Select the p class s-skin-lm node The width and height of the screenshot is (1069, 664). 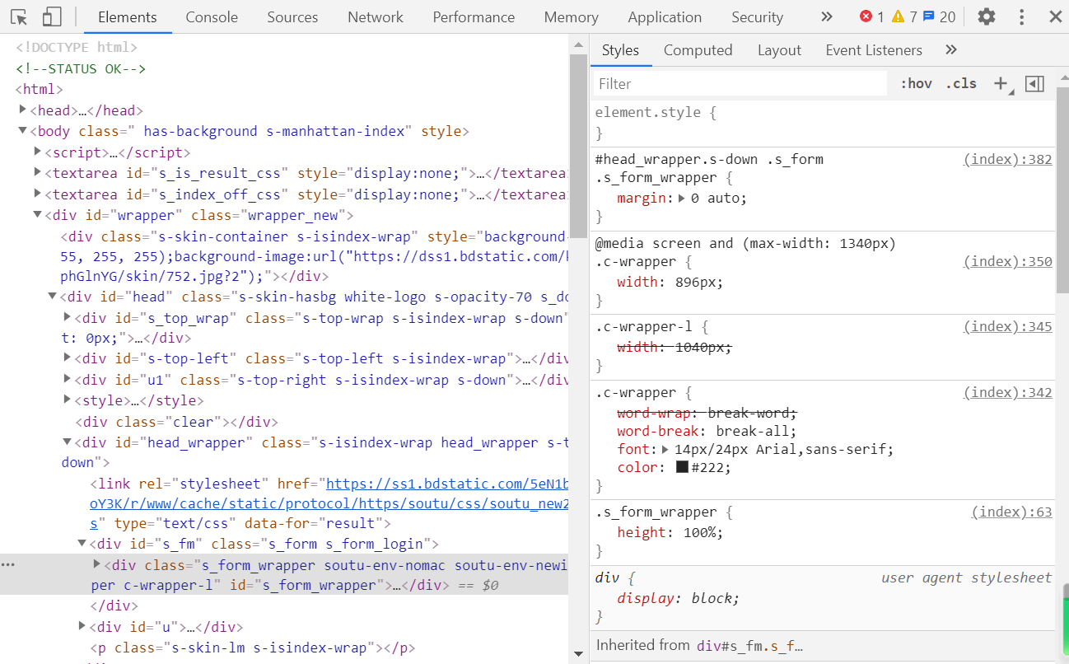pos(250,648)
